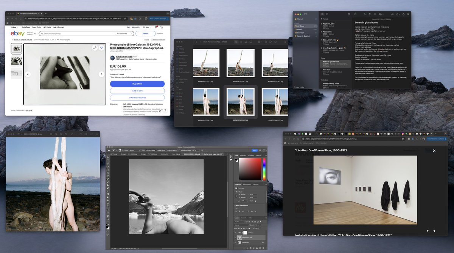Click Finder share icon in toolbar
The width and height of the screenshot is (454, 253).
[266, 42]
